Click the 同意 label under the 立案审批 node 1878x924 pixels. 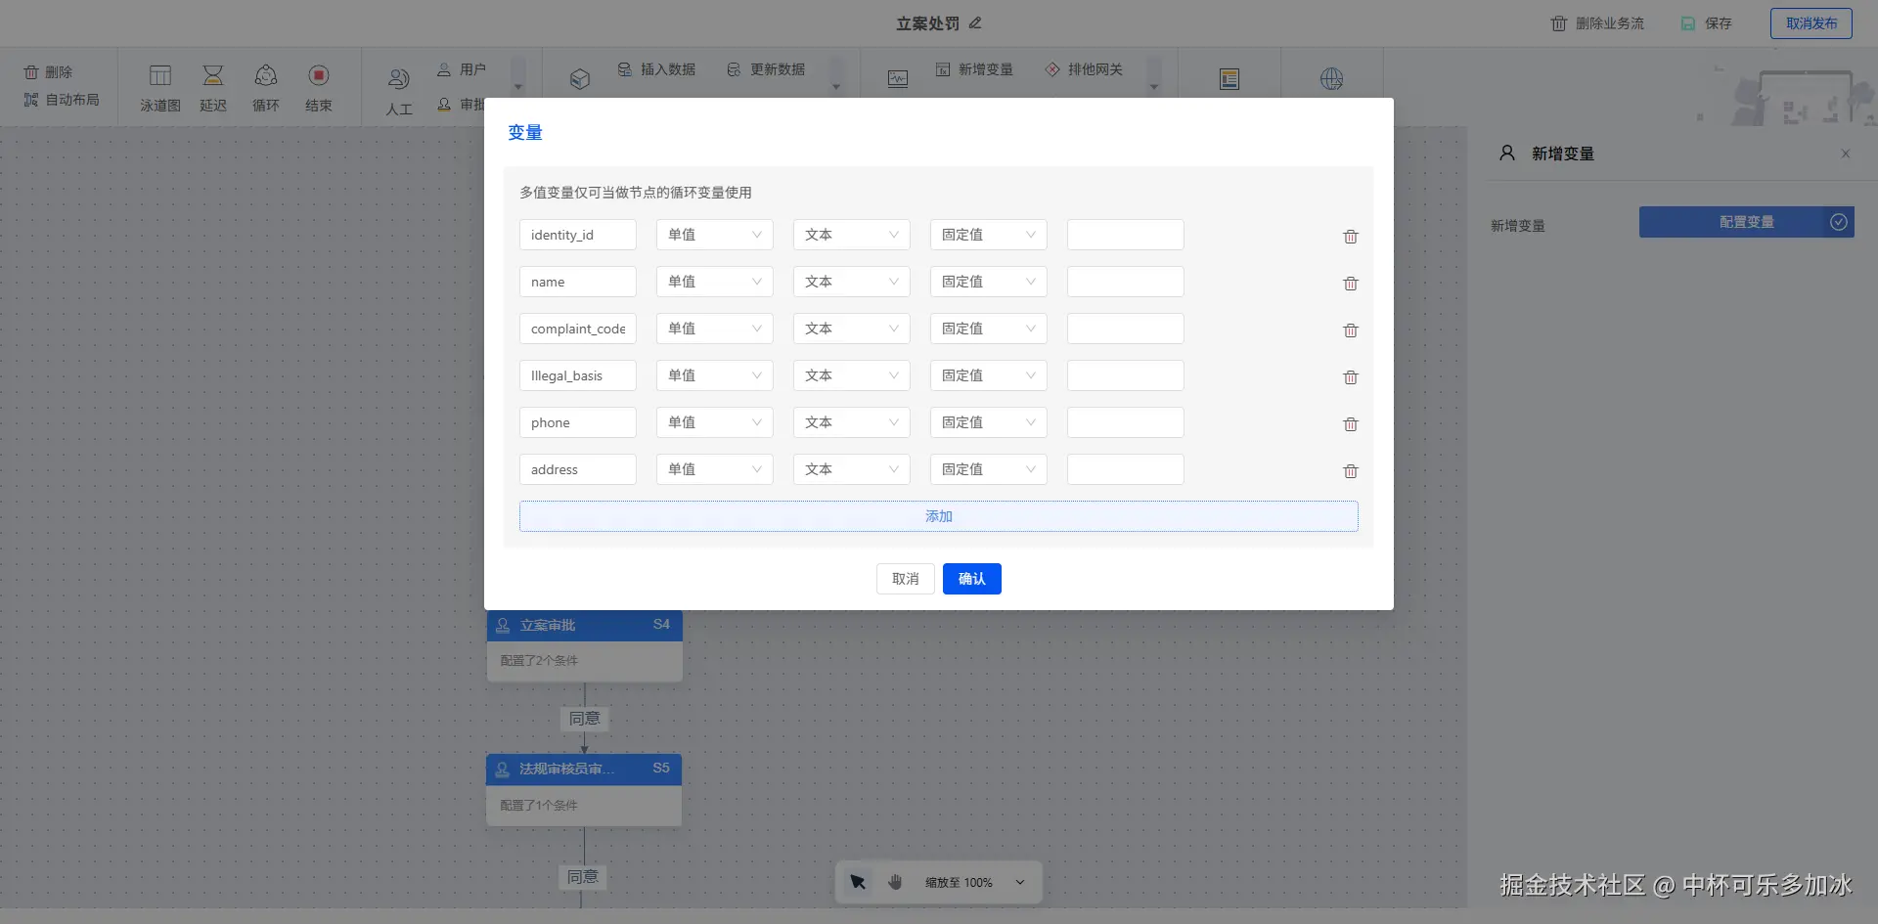click(x=585, y=719)
